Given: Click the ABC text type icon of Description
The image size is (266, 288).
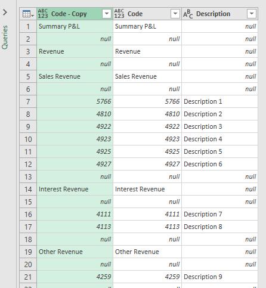Looking at the screenshot, I should (188, 14).
